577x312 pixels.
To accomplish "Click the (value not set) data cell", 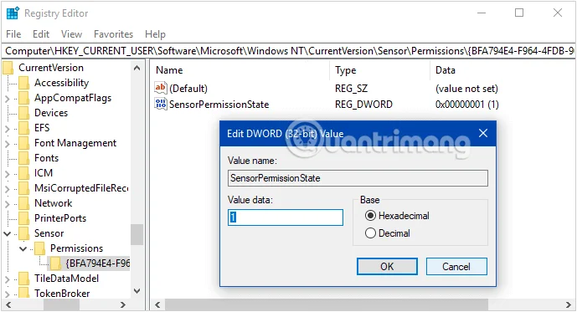I will tap(466, 89).
